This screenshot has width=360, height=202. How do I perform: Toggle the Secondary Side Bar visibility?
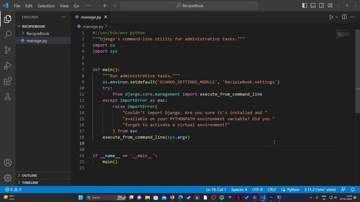321,6
